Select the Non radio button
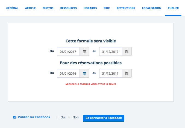The width and height of the screenshot is (185, 128). pos(69,117)
